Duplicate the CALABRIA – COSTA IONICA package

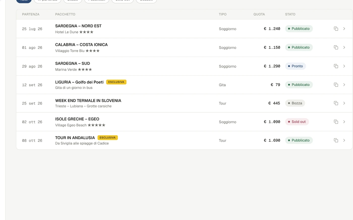point(336,47)
